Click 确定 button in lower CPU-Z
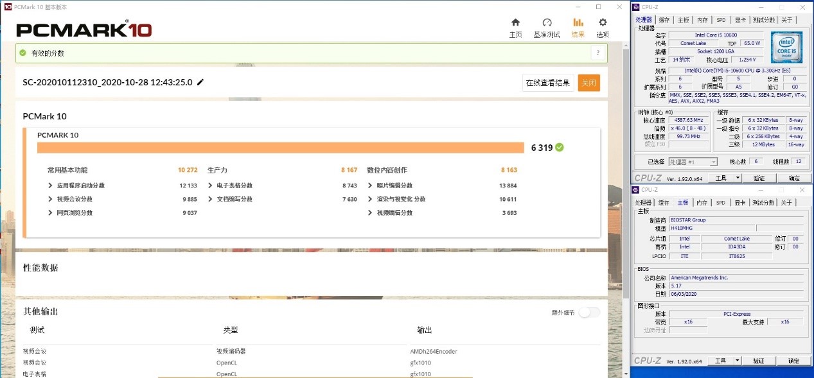 [x=794, y=361]
